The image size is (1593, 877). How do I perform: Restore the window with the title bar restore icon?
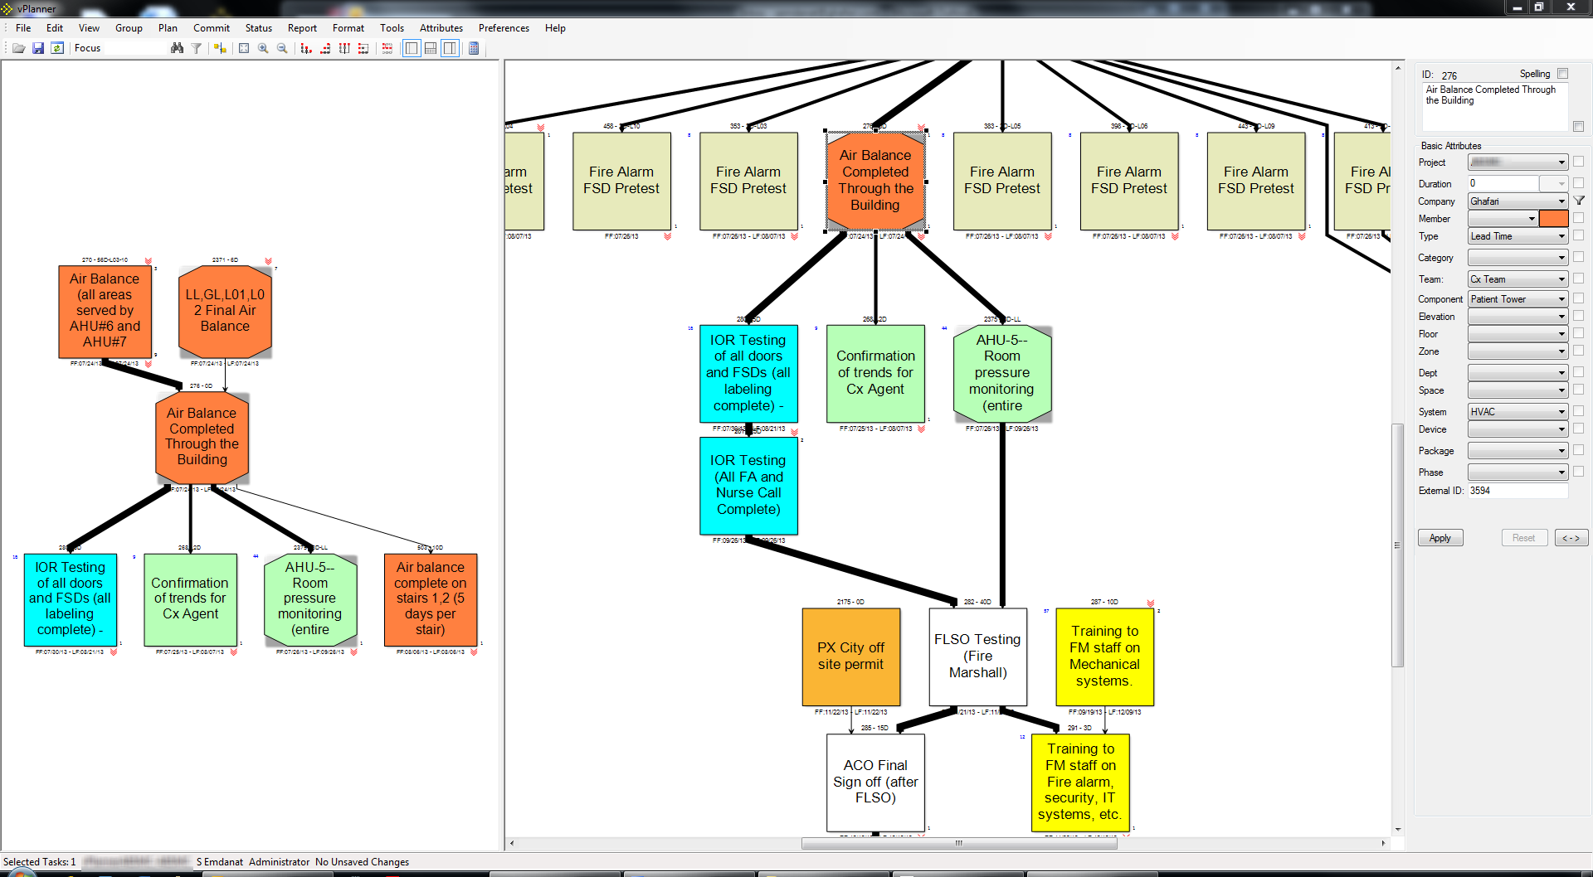(1539, 7)
